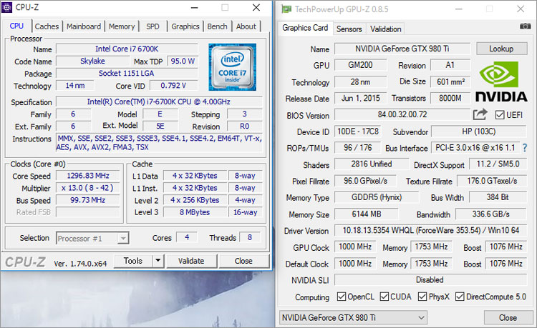The width and height of the screenshot is (537, 328).
Task: Click the Validate button in CPU-Z
Action: tap(190, 261)
